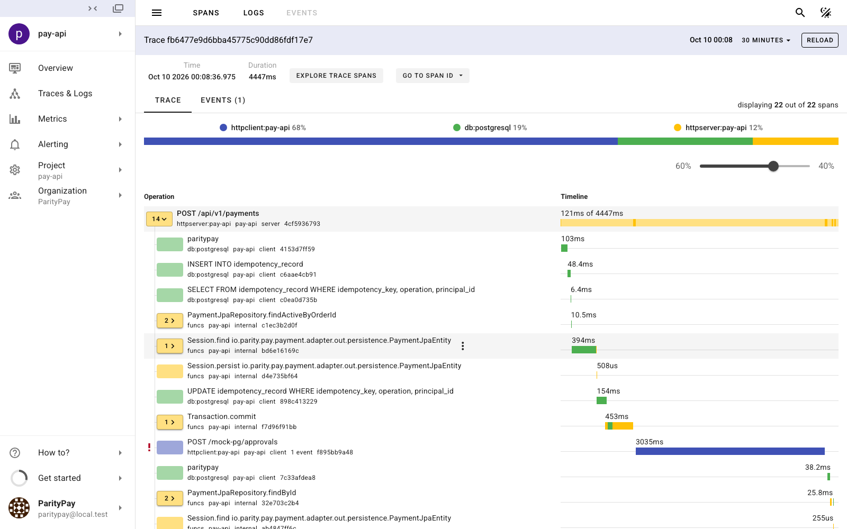
Task: Switch to the EVENTS (1) tab
Action: 223,100
